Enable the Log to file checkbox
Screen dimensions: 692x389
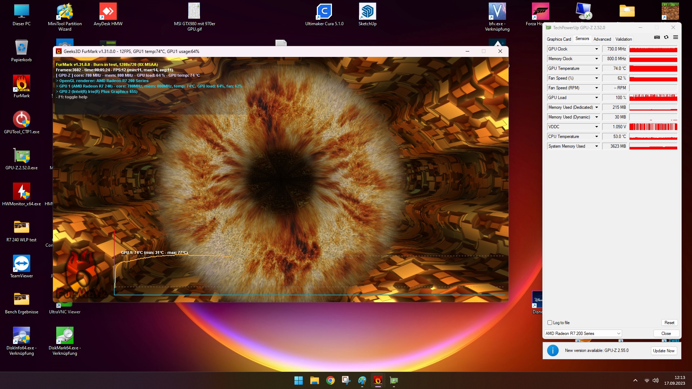(550, 323)
